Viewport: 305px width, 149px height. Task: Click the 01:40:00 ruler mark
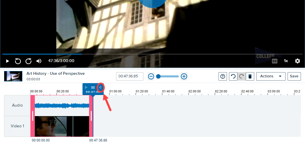click(x=168, y=91)
